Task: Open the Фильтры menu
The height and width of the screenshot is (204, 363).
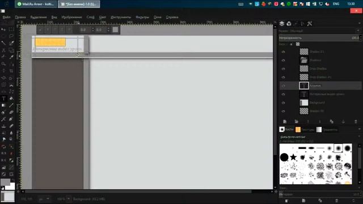Action: pyautogui.click(x=142, y=17)
